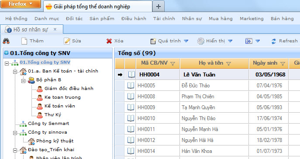300x159 pixels.
Task: Open the Đối tác menu
Action: pyautogui.click(x=74, y=18)
